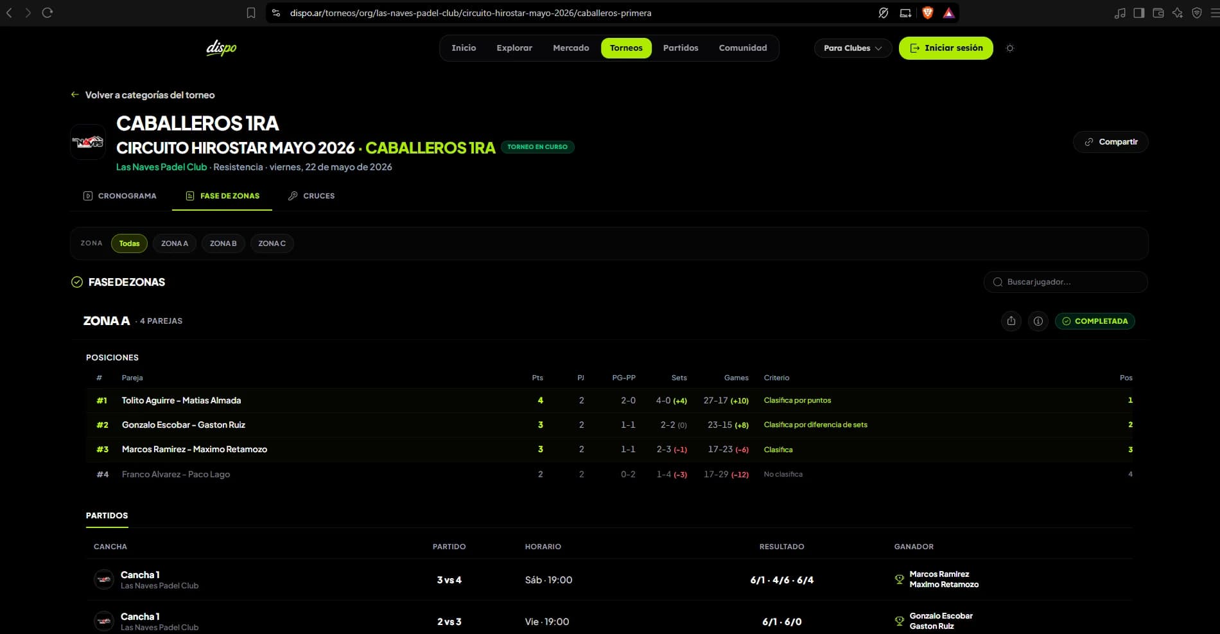Open the Comunidad nav item
This screenshot has width=1220, height=634.
pyautogui.click(x=743, y=48)
